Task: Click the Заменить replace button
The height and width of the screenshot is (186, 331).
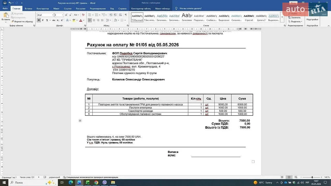Action: [x=295, y=18]
